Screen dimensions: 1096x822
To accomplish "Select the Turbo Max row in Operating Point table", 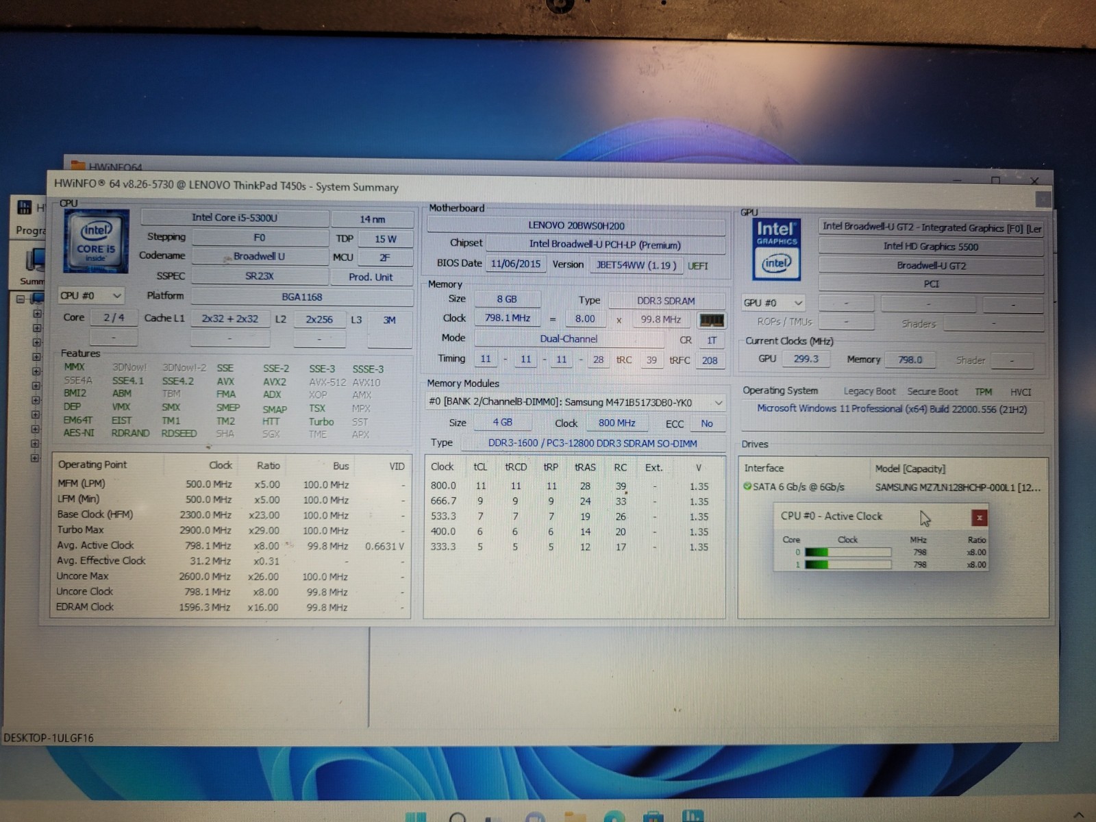I will point(230,530).
